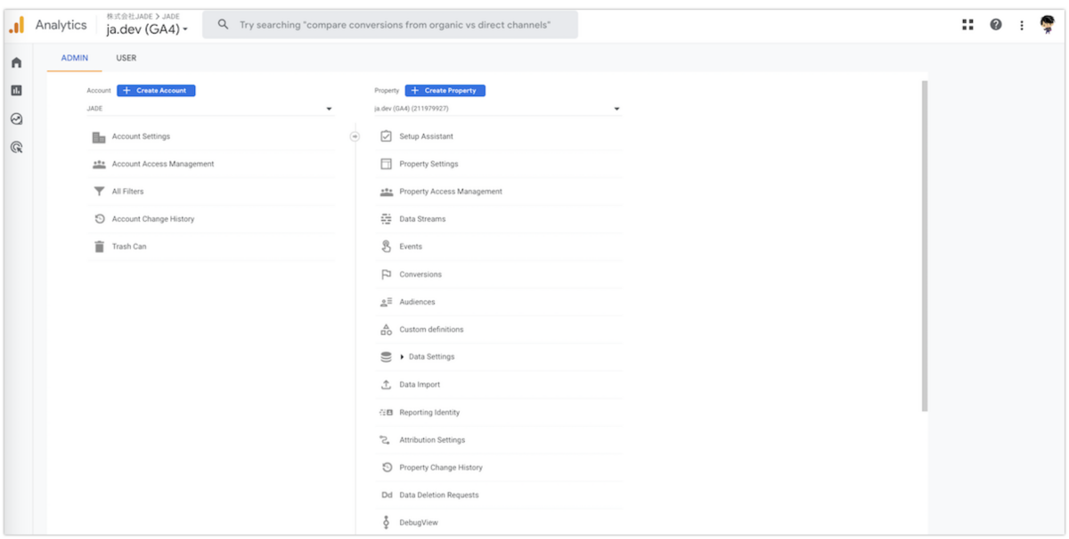Click the Setup Assistant checkbox icon

click(x=386, y=136)
